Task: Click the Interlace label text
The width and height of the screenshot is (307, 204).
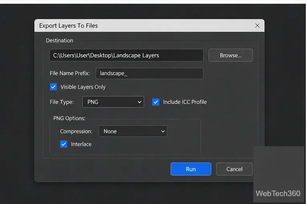Action: click(x=81, y=144)
